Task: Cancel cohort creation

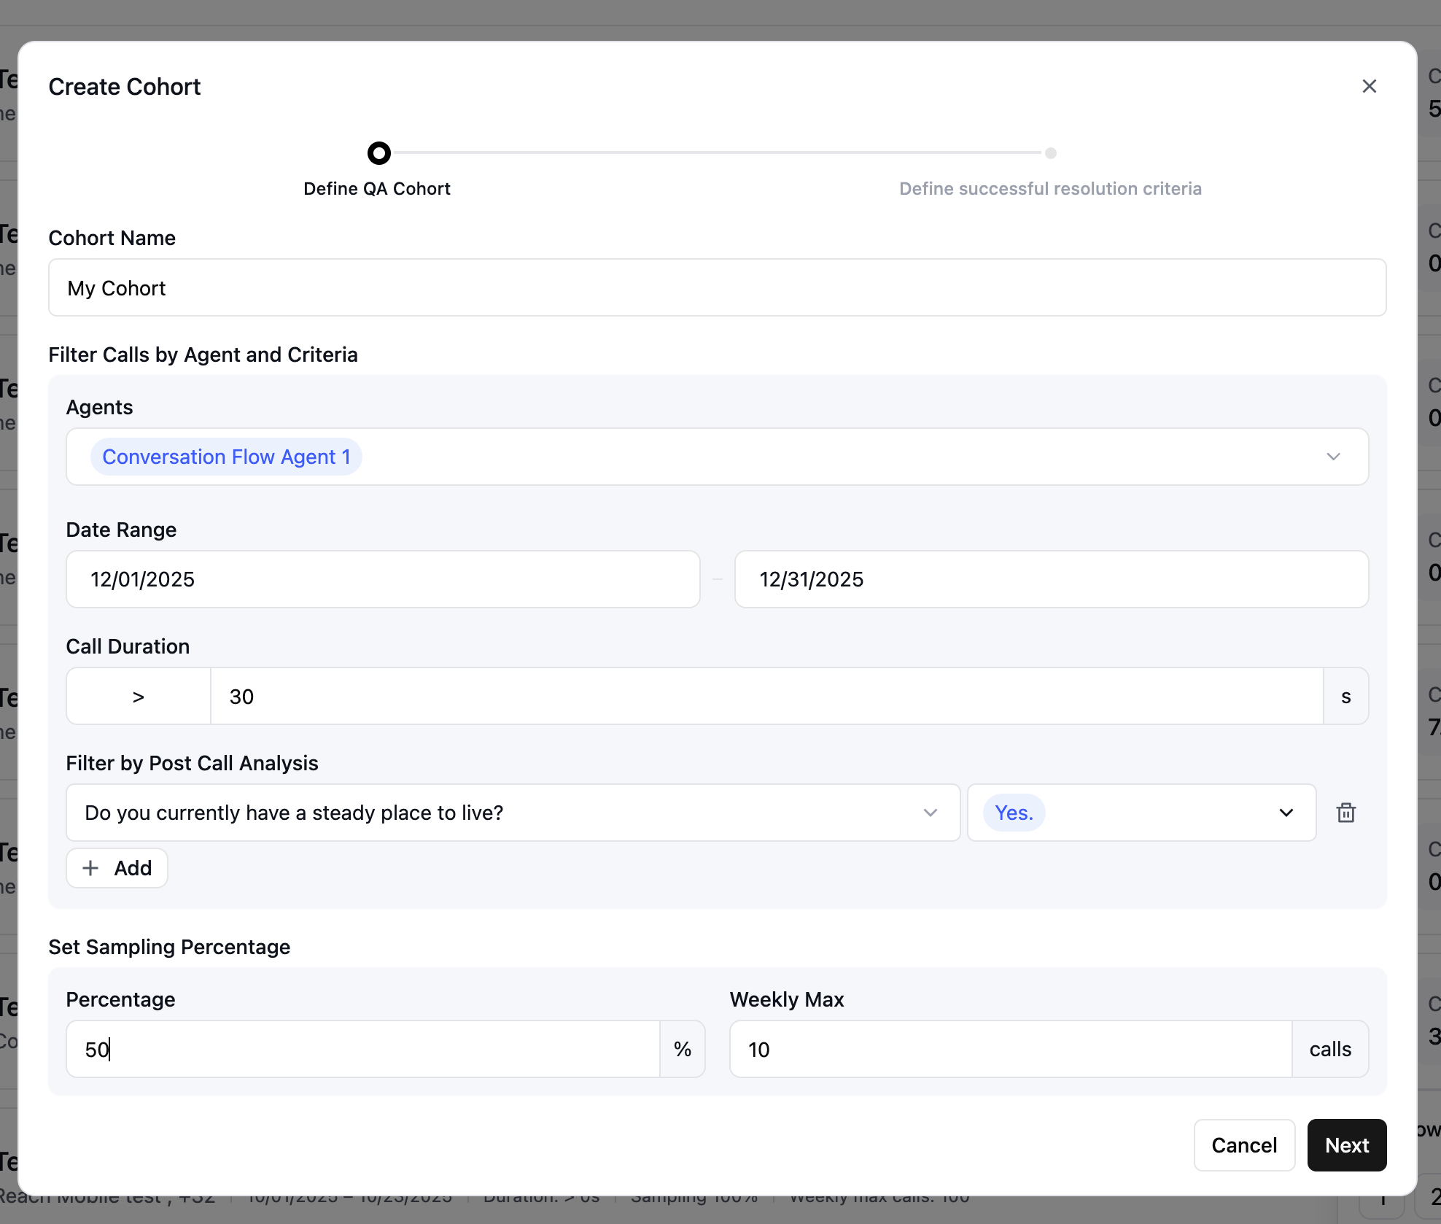Action: click(x=1243, y=1145)
